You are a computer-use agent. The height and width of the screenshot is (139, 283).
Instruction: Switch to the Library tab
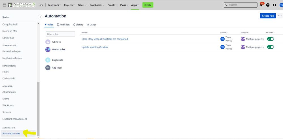click(x=78, y=25)
